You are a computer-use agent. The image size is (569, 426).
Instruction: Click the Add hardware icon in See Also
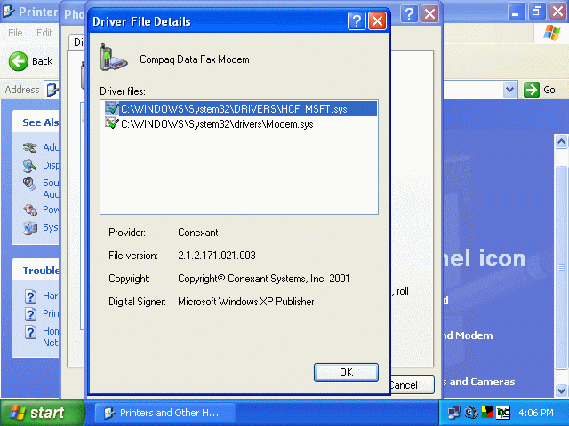(x=30, y=147)
